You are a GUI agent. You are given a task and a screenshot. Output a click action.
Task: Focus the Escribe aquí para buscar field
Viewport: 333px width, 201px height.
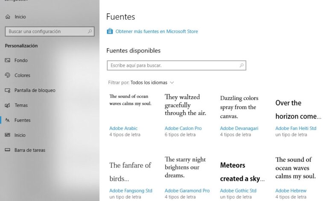tap(176, 65)
